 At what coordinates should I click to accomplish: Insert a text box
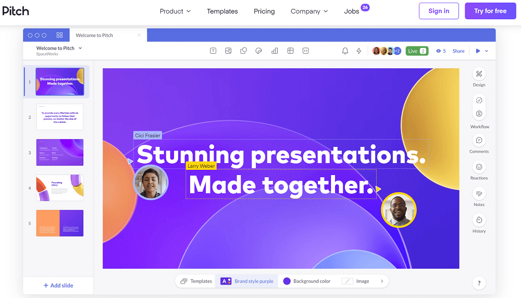tap(213, 51)
